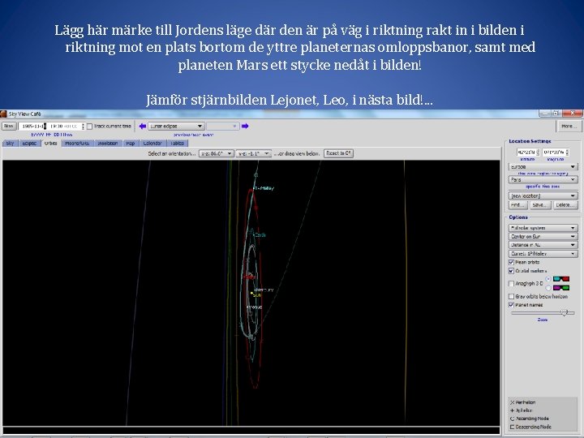Viewport: 584px width, 438px height.
Task: Switch to the Map tab
Action: tap(131, 144)
